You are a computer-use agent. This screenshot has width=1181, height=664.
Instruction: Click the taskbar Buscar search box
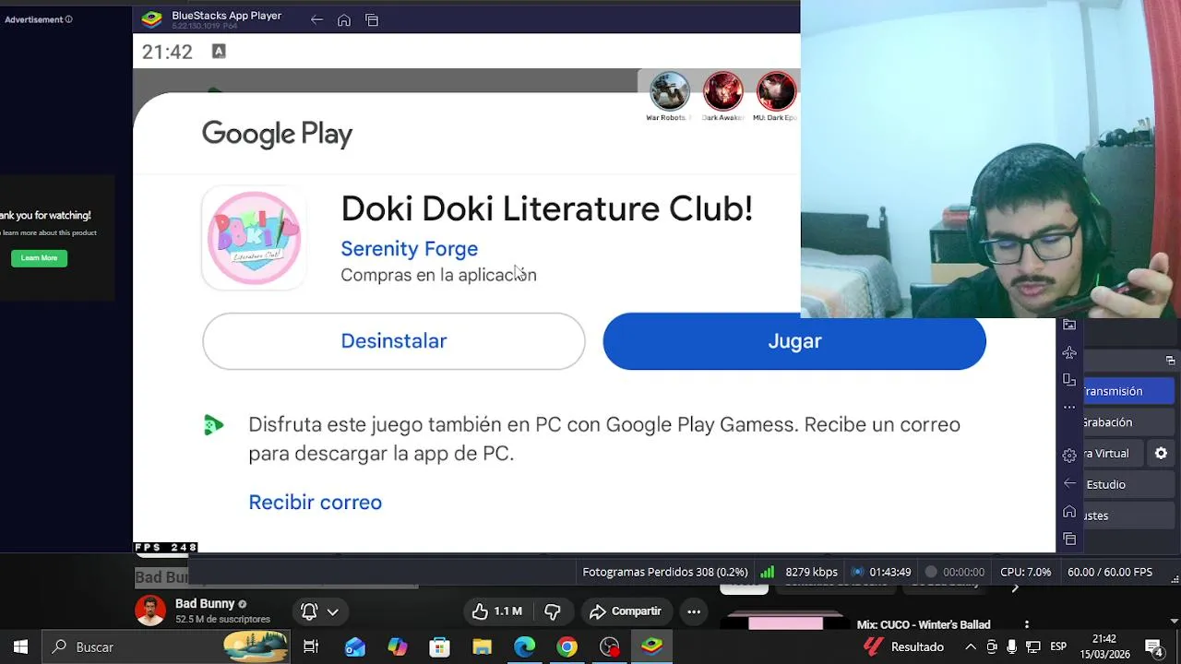[166, 647]
